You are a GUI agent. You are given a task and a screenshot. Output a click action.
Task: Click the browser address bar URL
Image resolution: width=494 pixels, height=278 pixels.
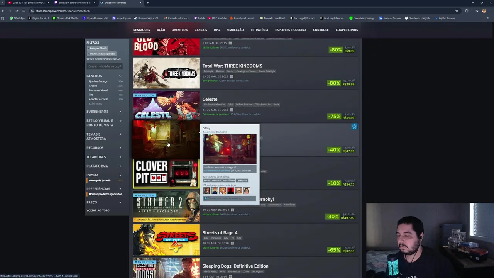63,11
